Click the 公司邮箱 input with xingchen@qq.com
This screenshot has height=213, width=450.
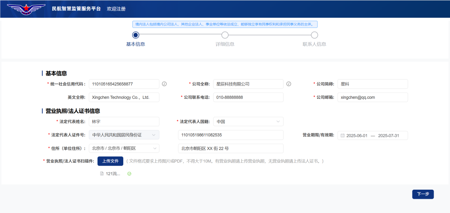373,97
